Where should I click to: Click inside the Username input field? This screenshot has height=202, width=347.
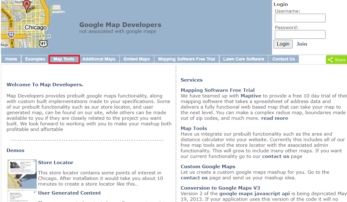point(300,18)
